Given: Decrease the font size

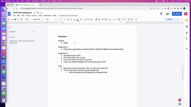Looking at the screenshot, I should [x=58, y=19].
